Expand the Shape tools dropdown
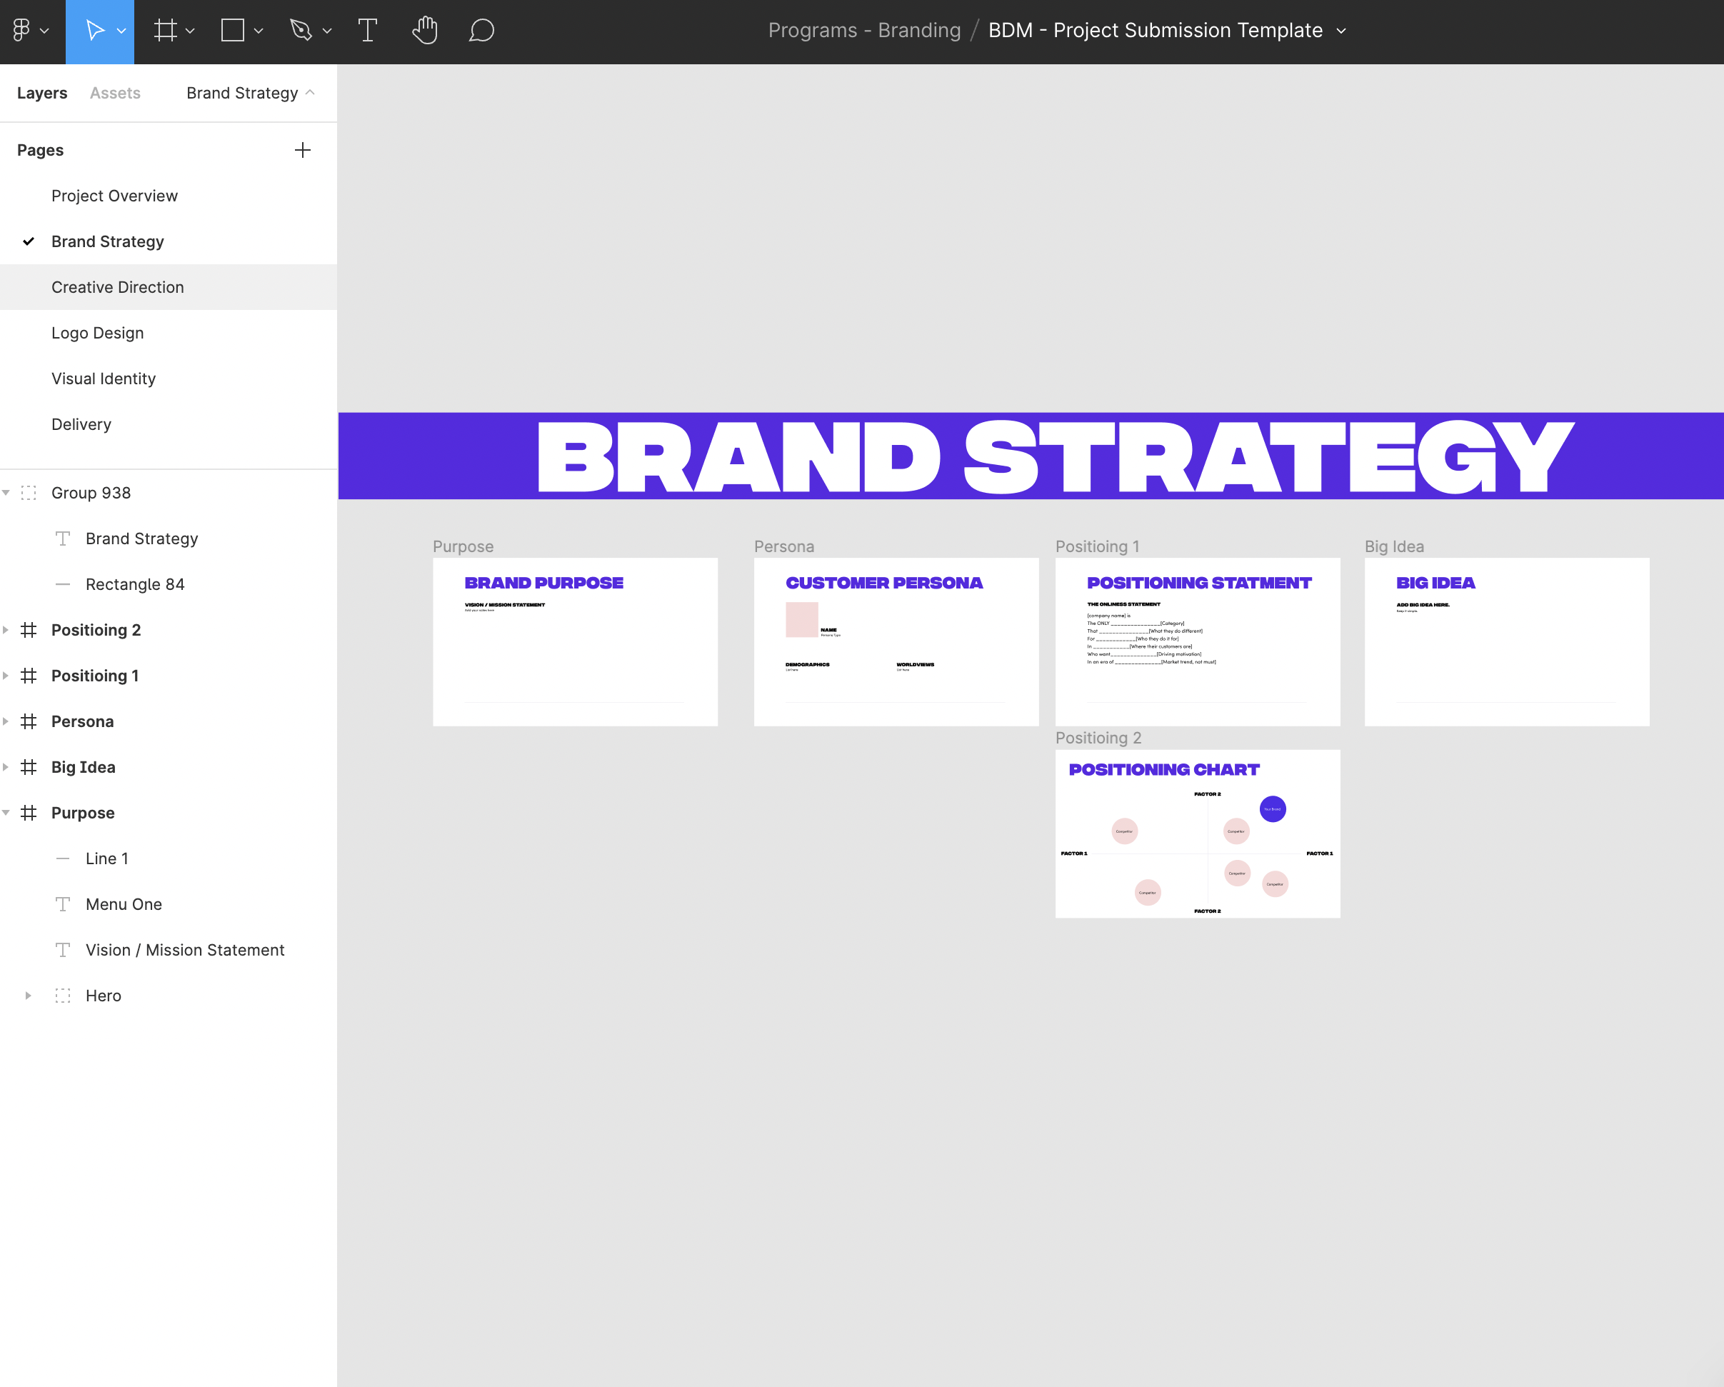 258,31
